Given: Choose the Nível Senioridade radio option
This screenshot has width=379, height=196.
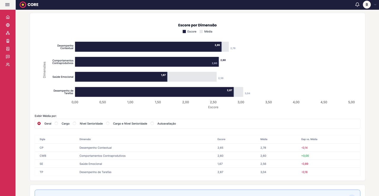Looking at the screenshot, I should (75, 123).
